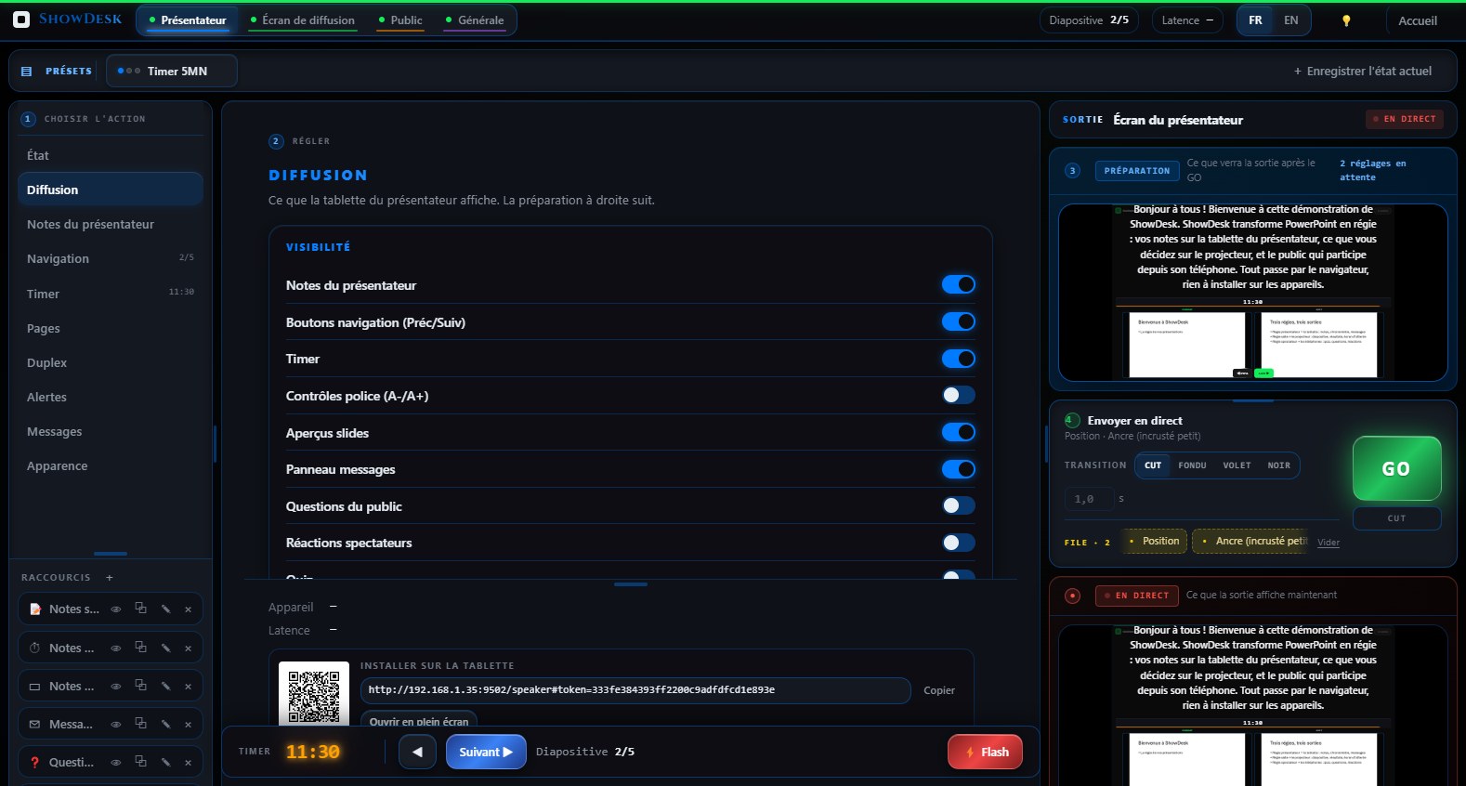Toggle Boutons navigation (Préc/Suiv) switch
This screenshot has height=786, width=1466.
coord(959,321)
